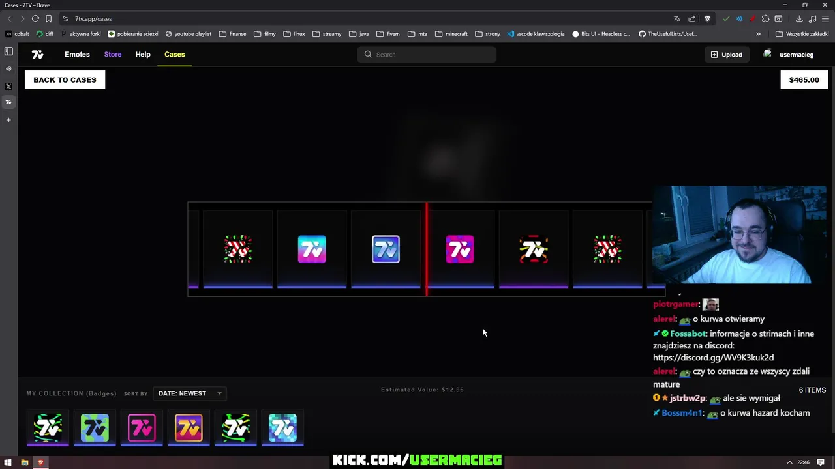Select the gold-and-purple 7TV badge in collection
The height and width of the screenshot is (469, 835).
coord(189,428)
